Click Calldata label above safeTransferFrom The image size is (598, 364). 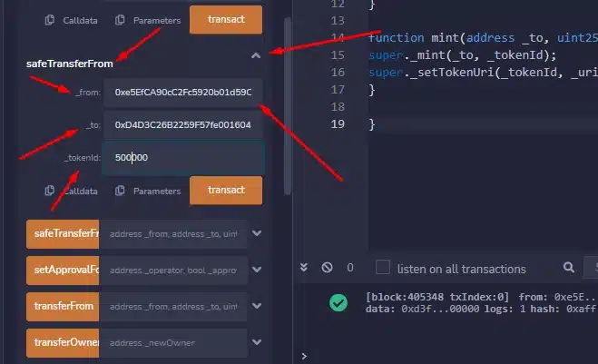point(80,21)
